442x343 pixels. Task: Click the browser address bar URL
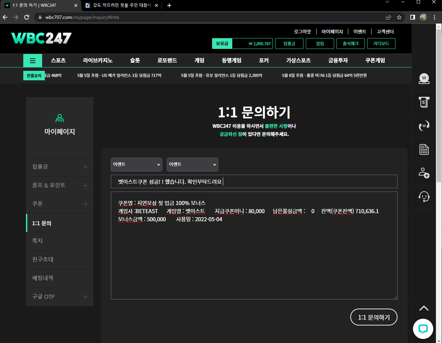click(82, 17)
